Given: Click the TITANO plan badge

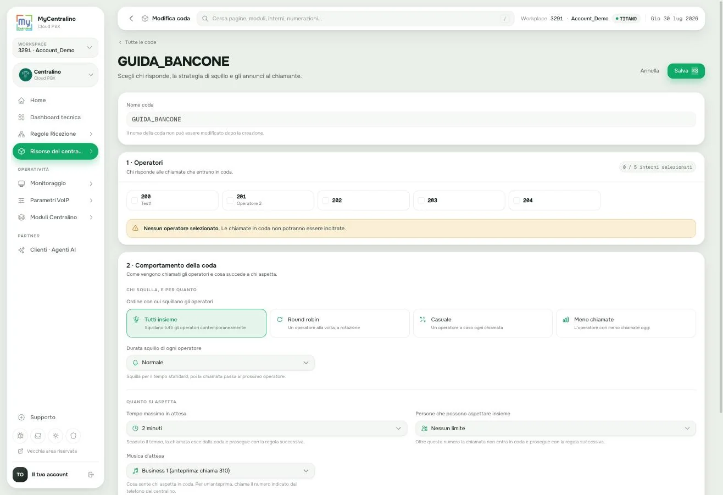Looking at the screenshot, I should pos(626,19).
